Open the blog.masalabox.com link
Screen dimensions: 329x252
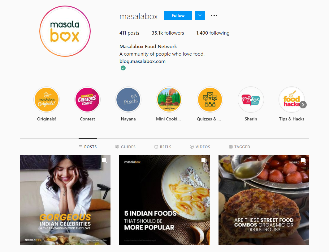click(142, 61)
